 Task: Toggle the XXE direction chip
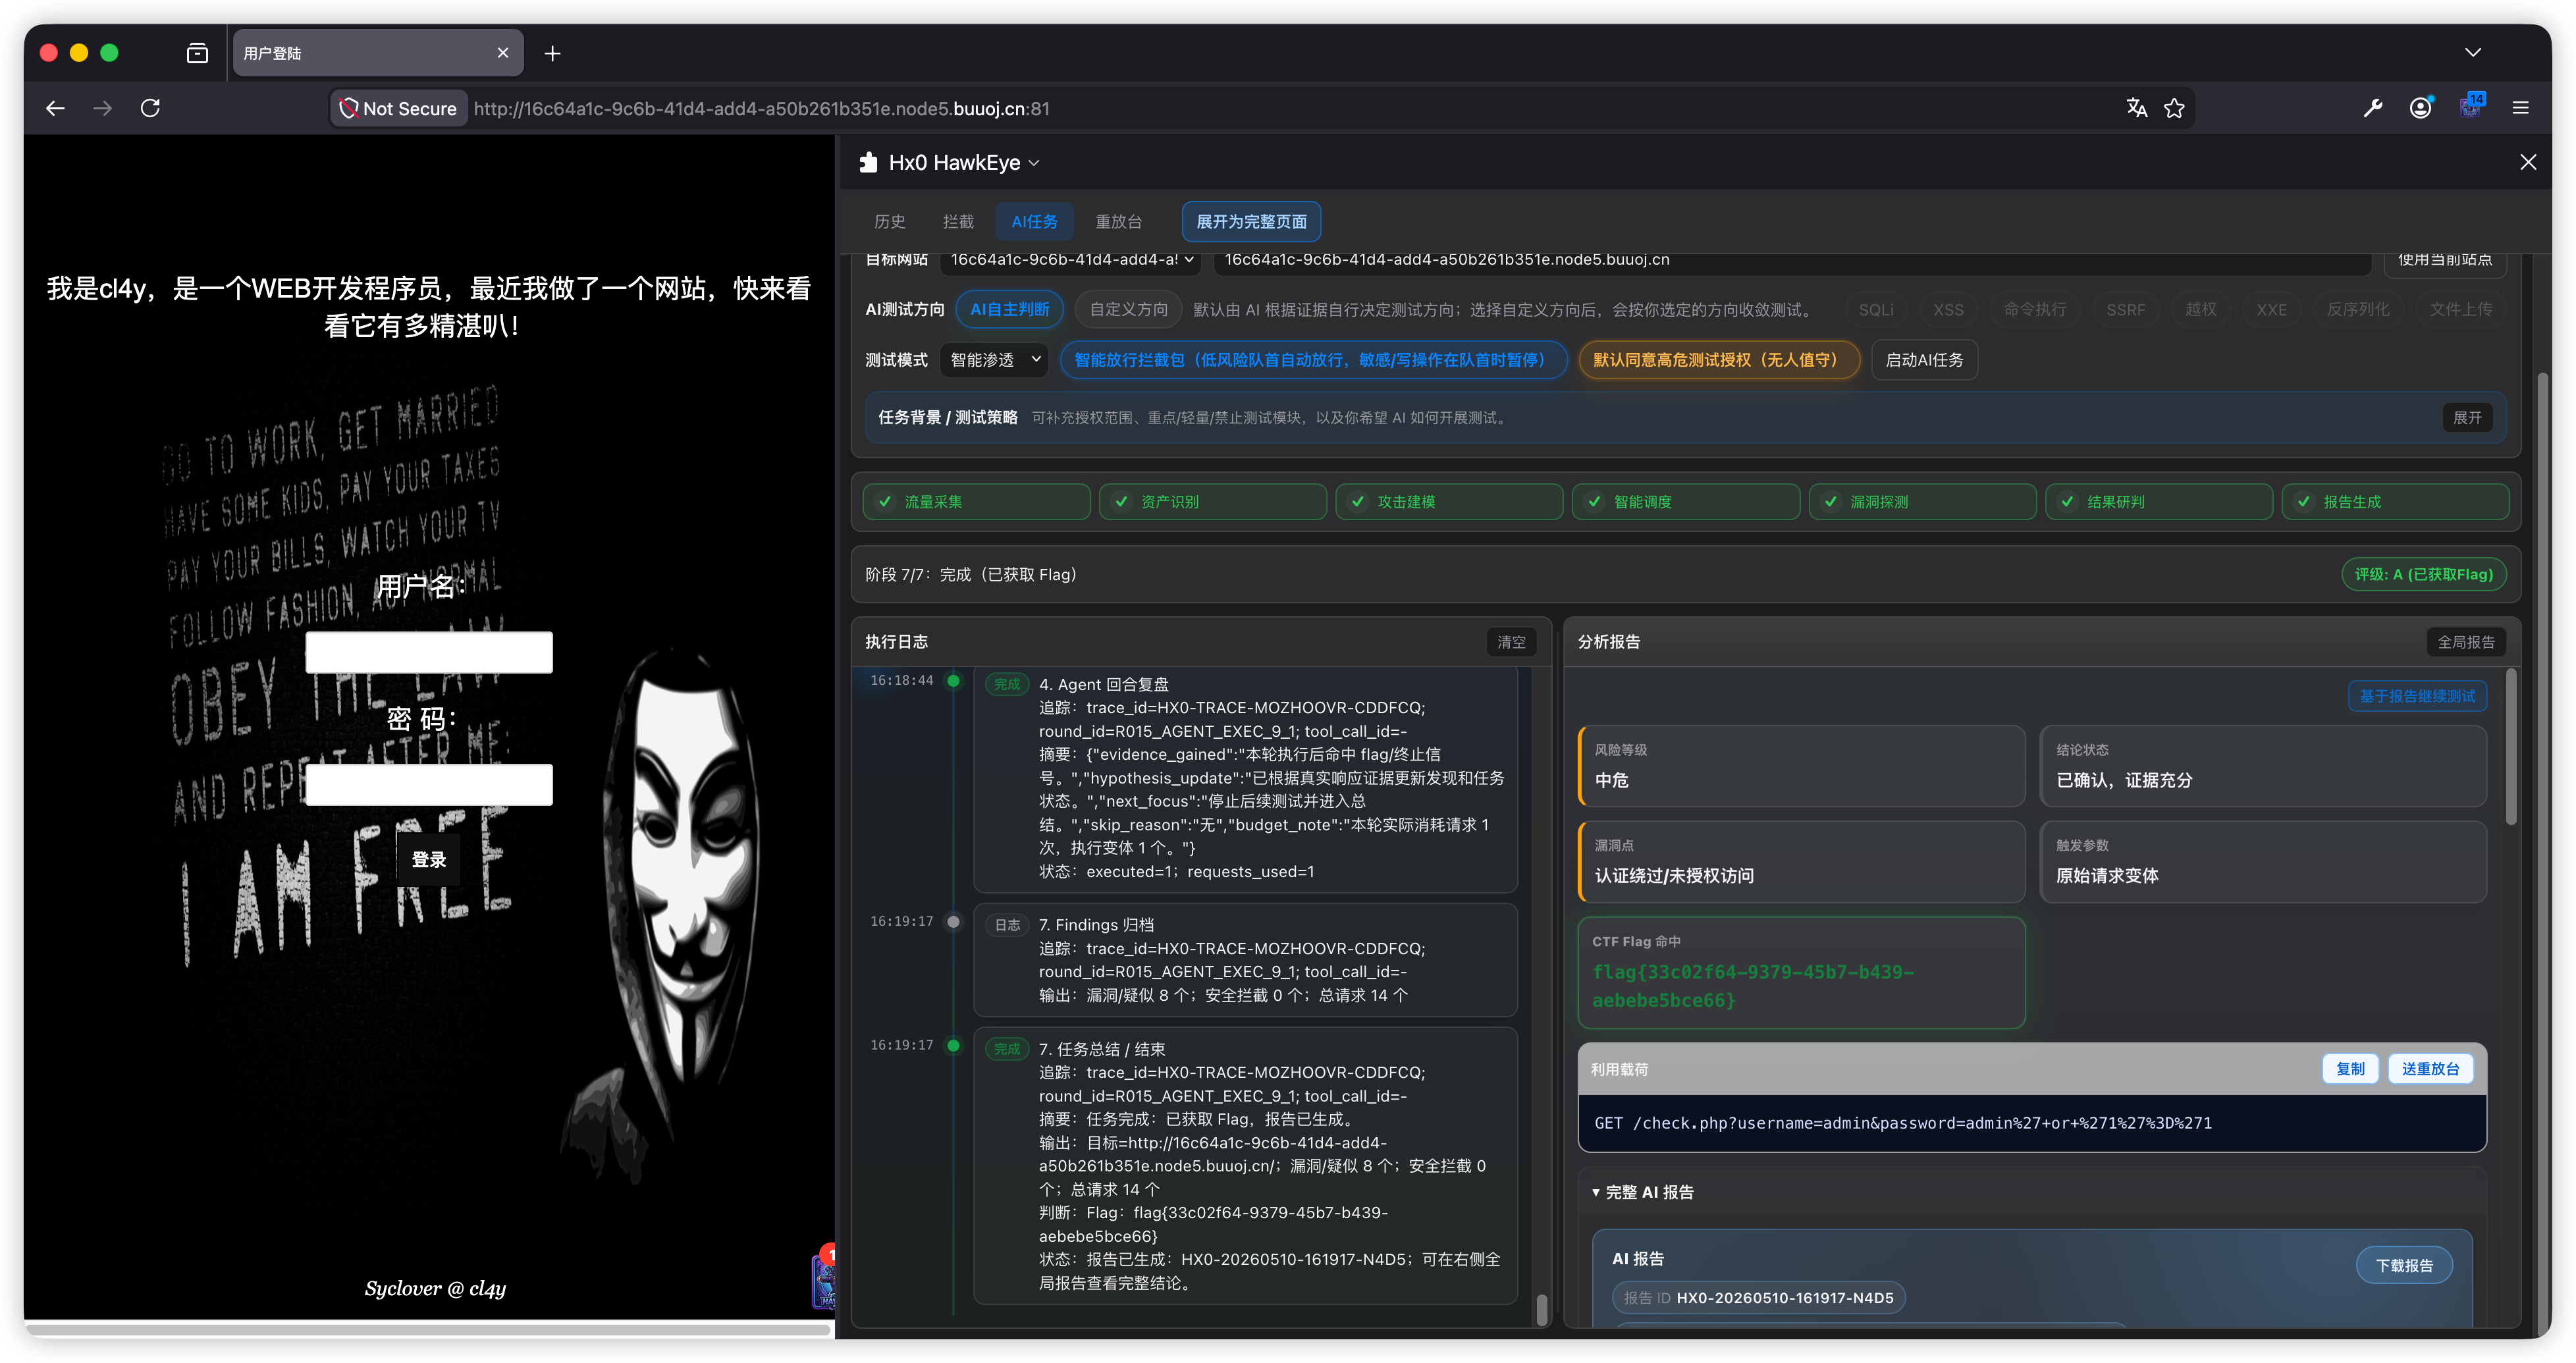pos(2271,310)
